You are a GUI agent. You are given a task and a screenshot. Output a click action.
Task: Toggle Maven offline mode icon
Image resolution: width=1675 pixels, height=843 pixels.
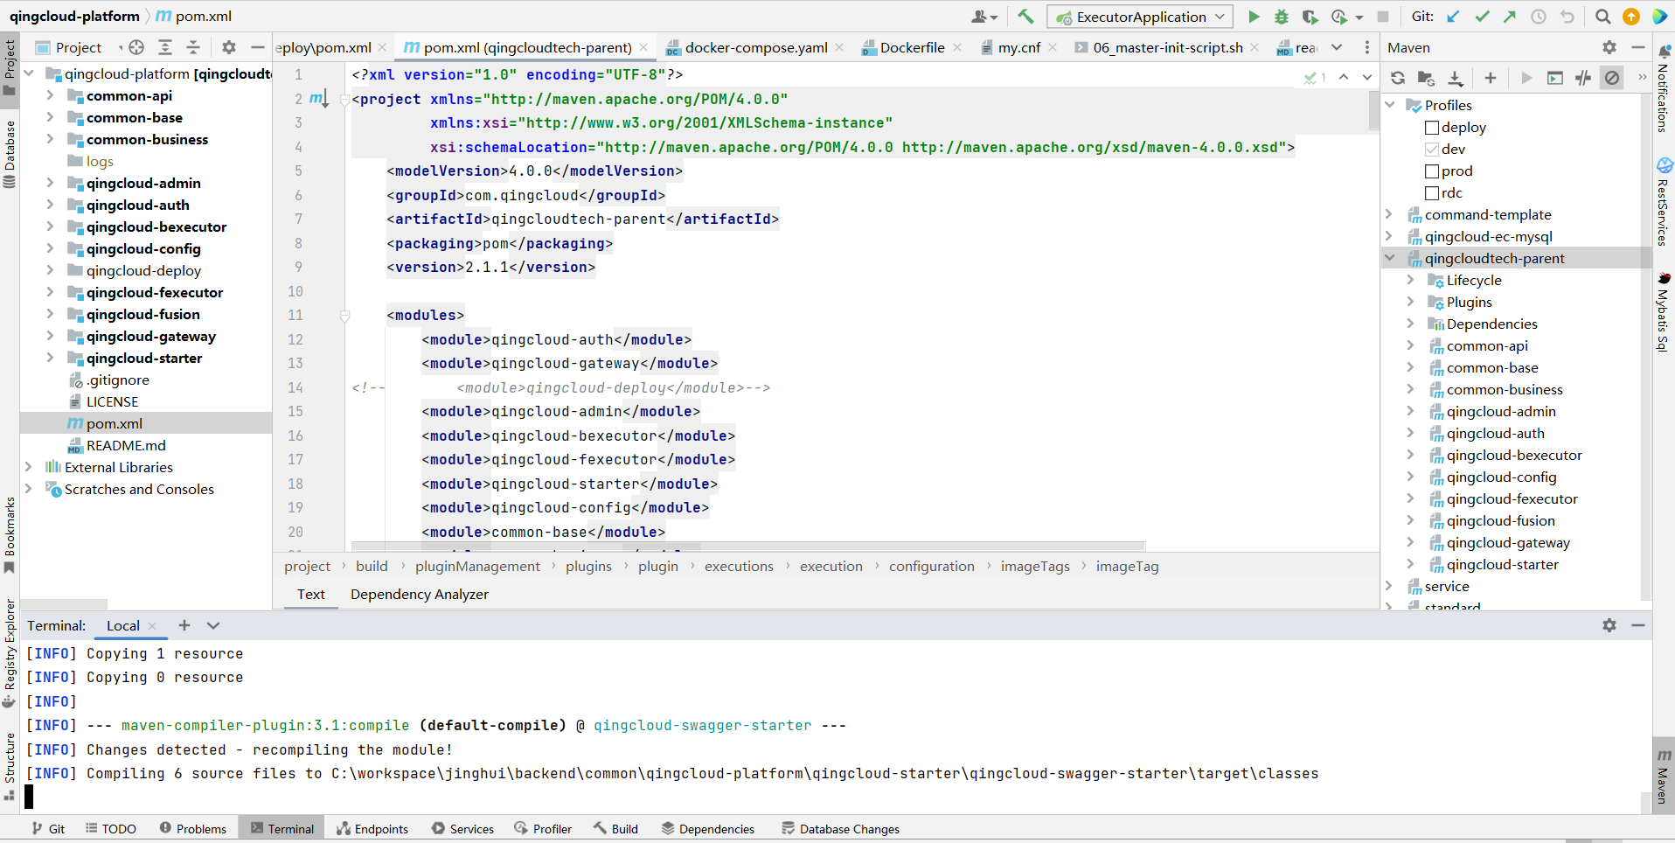(1583, 78)
